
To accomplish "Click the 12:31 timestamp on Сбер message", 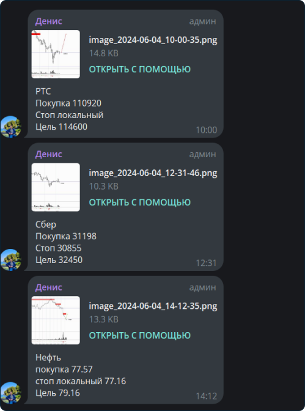I will [207, 263].
